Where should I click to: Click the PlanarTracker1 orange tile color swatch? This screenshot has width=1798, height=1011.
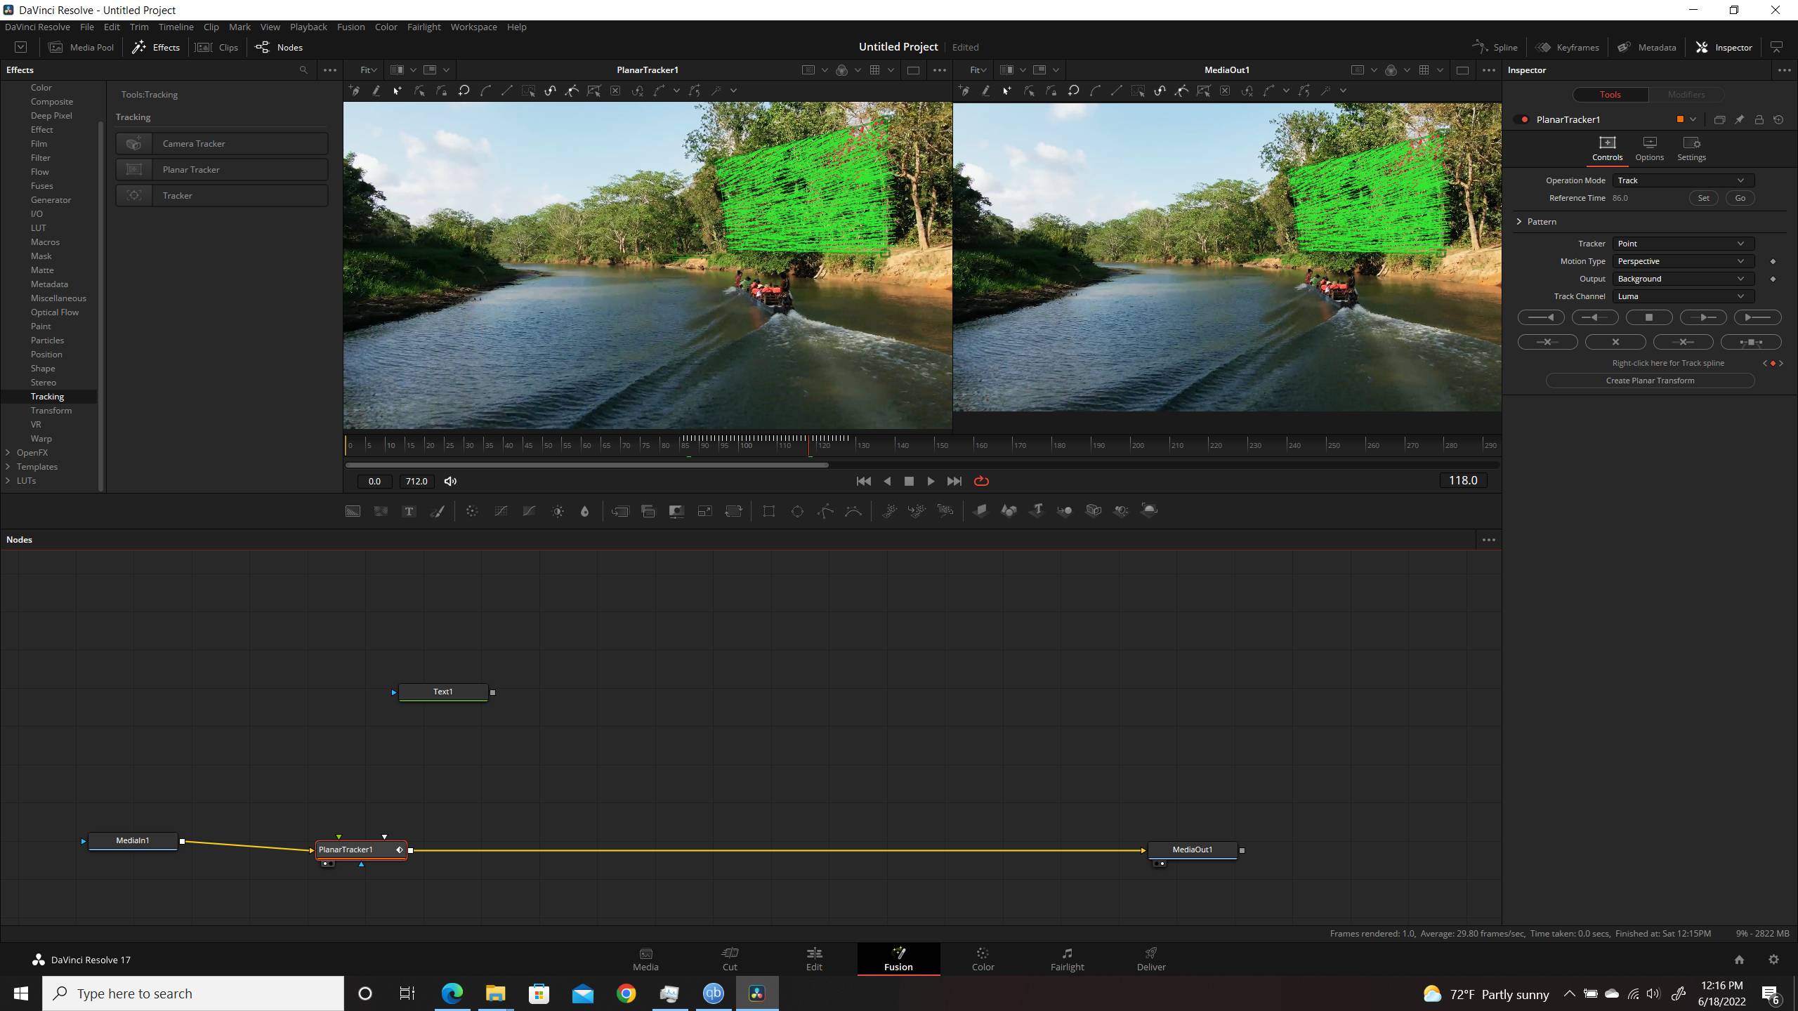click(x=1680, y=120)
